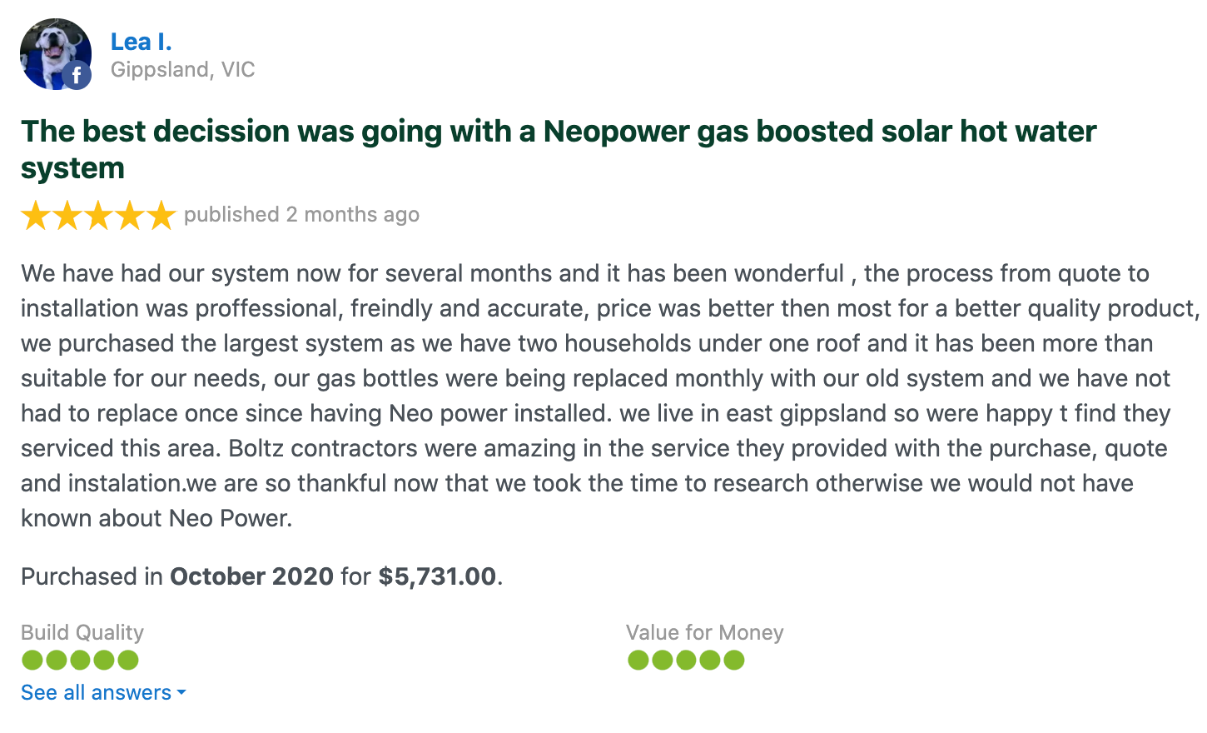Click the caret arrow beside See all answers
The width and height of the screenshot is (1207, 733).
tap(181, 692)
